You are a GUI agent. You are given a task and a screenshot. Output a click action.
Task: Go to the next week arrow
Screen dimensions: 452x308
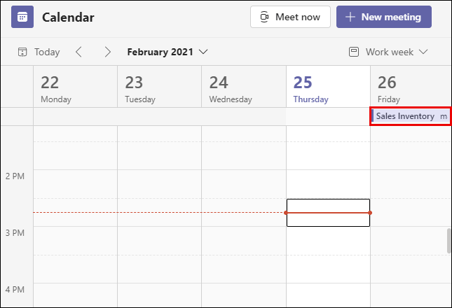click(x=107, y=52)
